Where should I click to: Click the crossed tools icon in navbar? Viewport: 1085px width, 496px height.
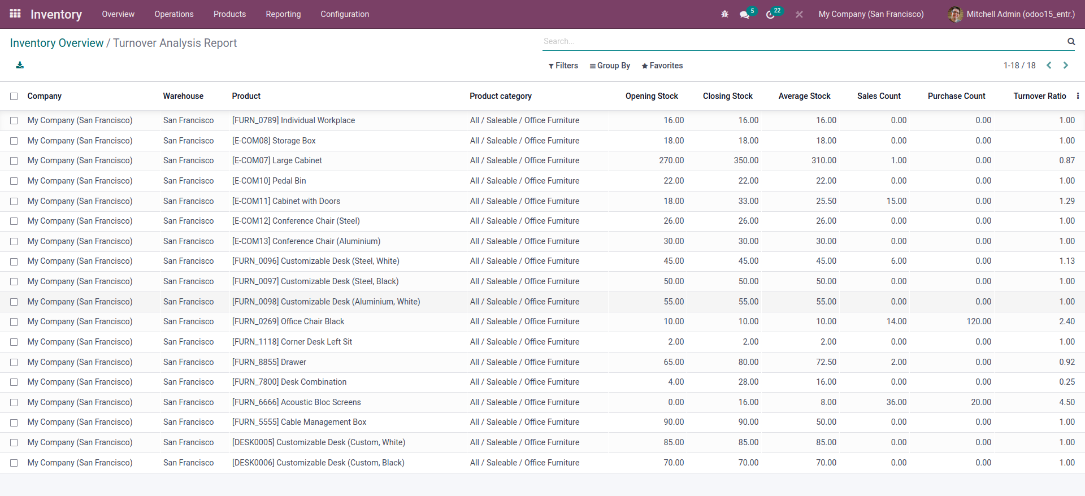[799, 14]
